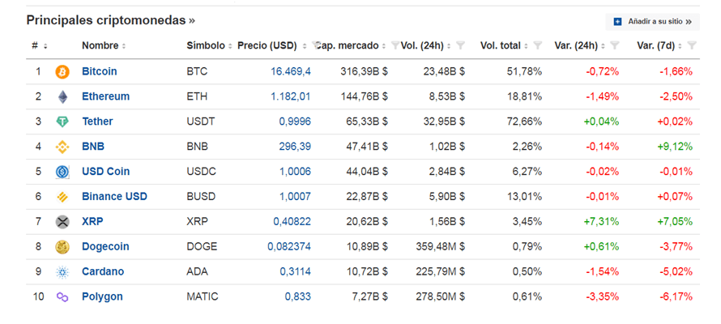Click the MATIC symbol cell

click(x=203, y=297)
